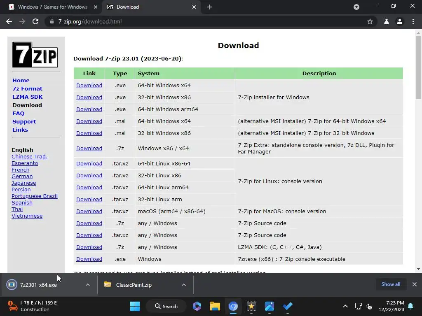Viewport: 422px width, 316px height.
Task: Reload the 7-zip download page
Action: click(x=35, y=21)
